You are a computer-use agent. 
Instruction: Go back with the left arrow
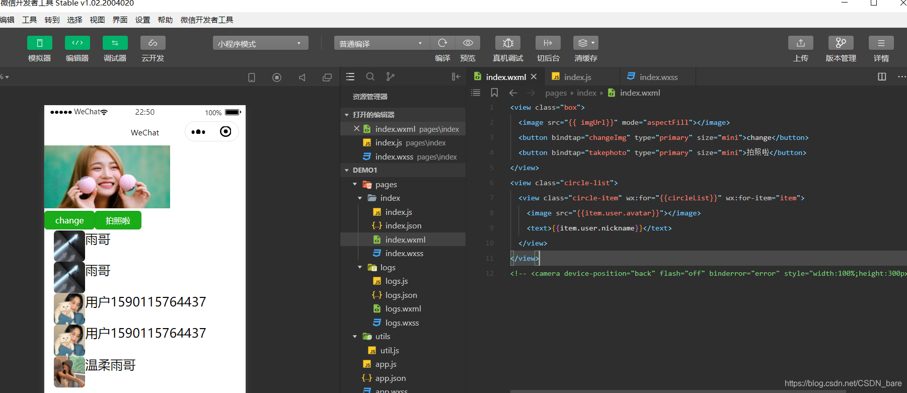[x=513, y=93]
